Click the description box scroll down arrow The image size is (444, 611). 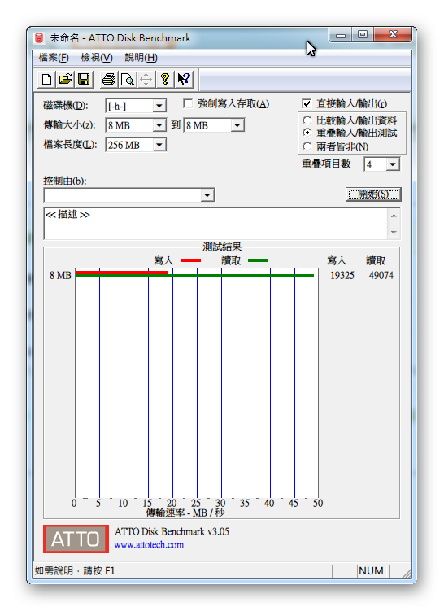click(394, 232)
